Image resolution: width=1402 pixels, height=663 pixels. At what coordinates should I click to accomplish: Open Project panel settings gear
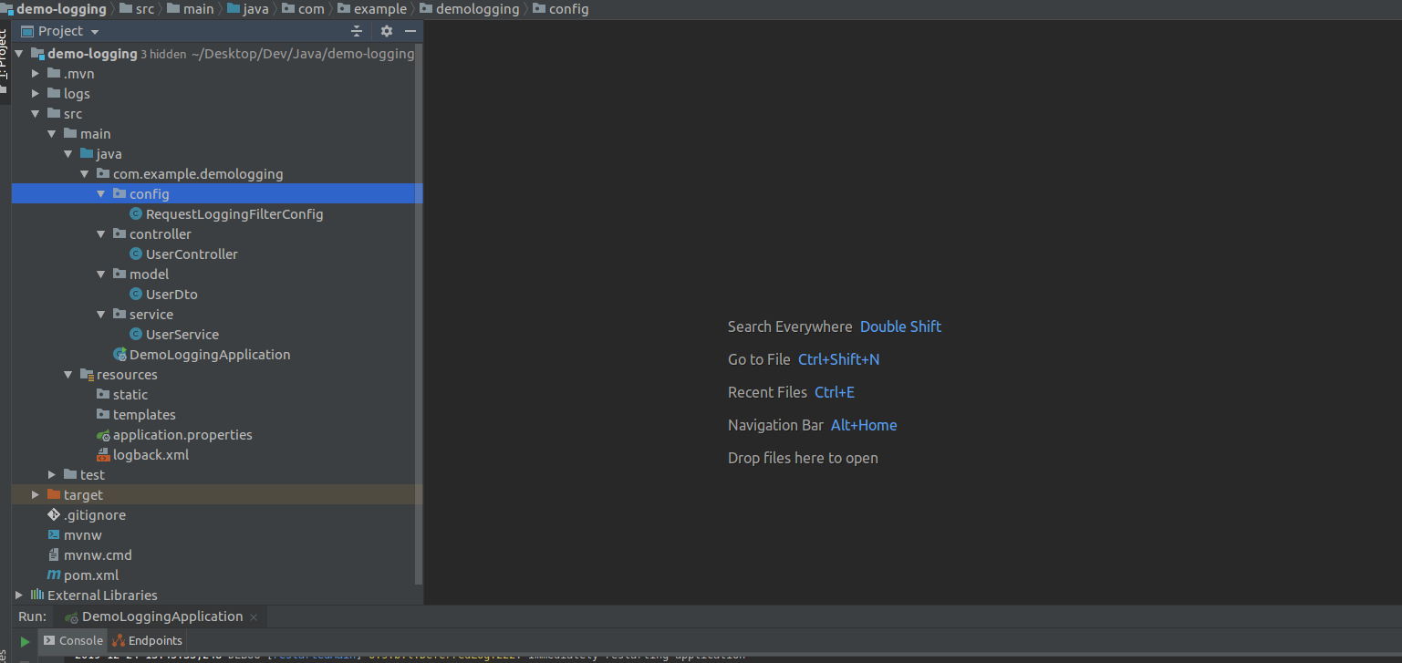pos(386,31)
